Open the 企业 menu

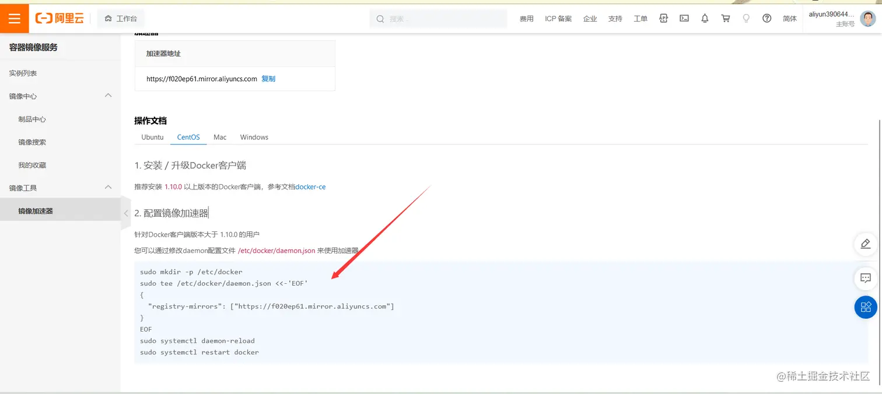590,19
